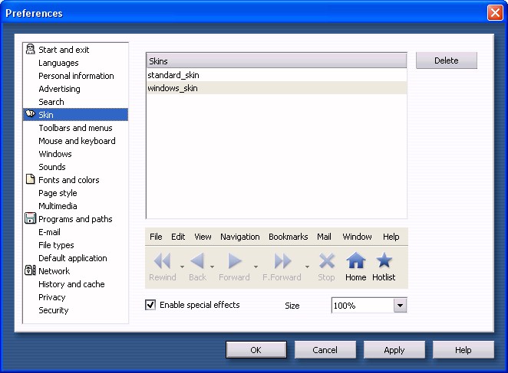This screenshot has height=373, width=508.
Task: Select Fonts and colors category
Action: tap(68, 180)
